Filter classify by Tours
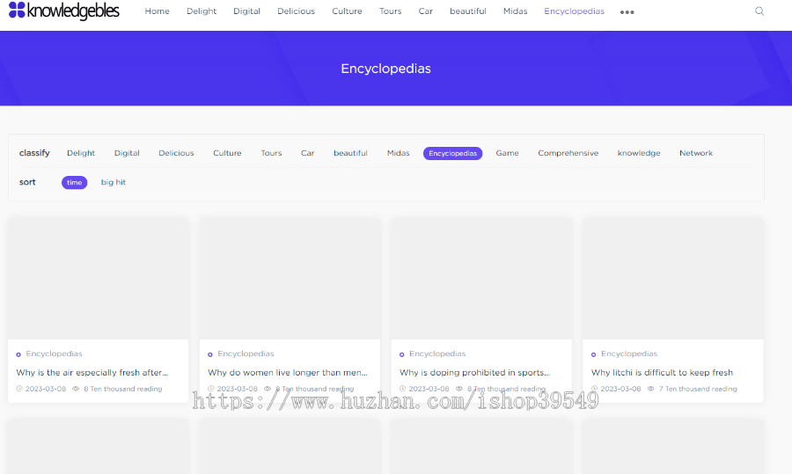 (271, 153)
